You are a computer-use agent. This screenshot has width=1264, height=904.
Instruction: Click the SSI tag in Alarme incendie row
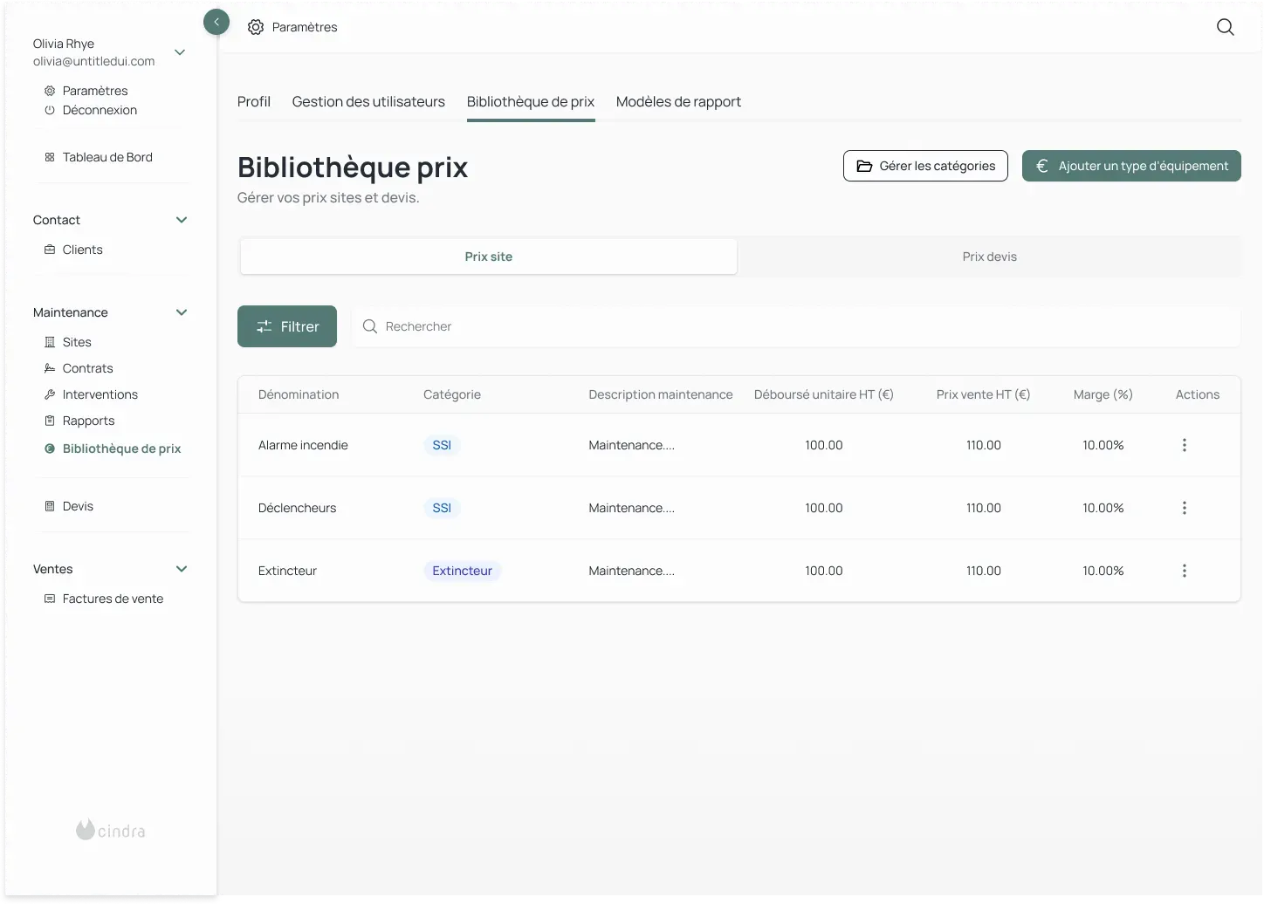pos(442,445)
